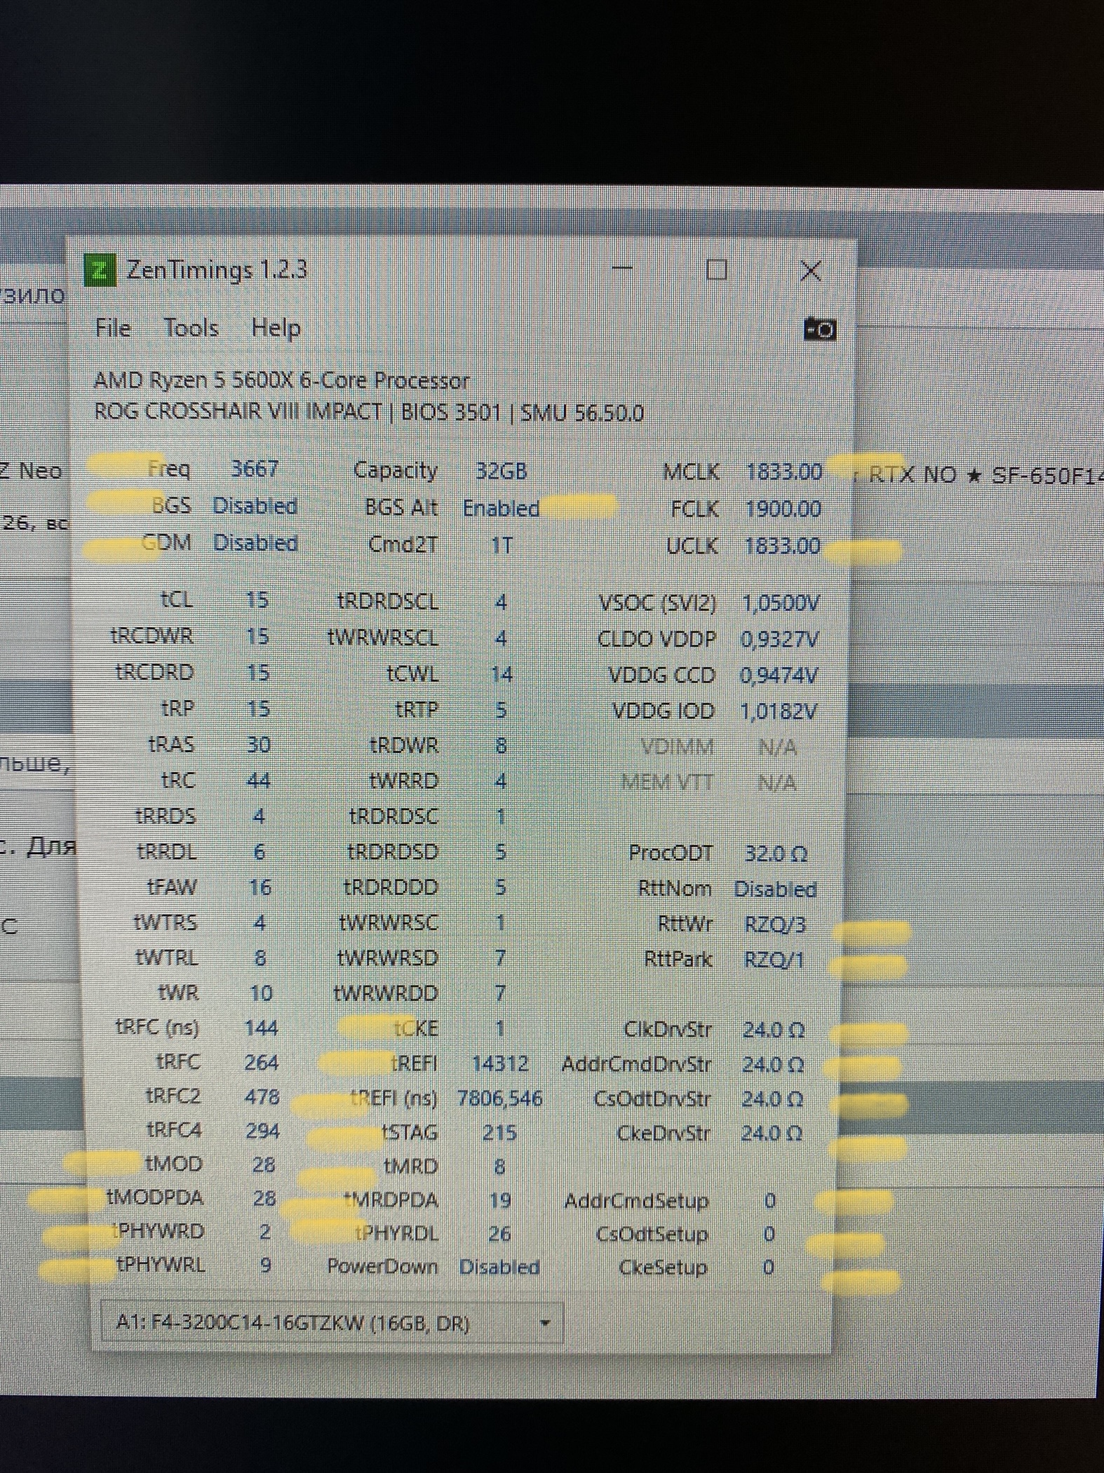Viewport: 1104px width, 1473px height.
Task: Click the AddrCmdDrvStr label
Action: pyautogui.click(x=636, y=1065)
